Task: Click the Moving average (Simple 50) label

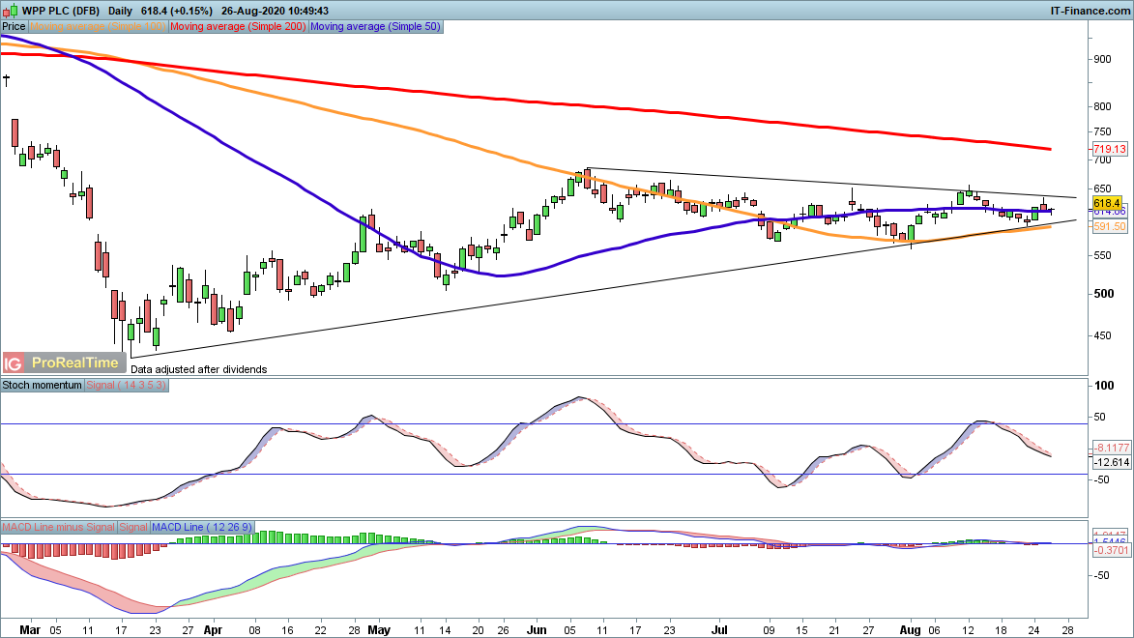Action: tap(375, 27)
